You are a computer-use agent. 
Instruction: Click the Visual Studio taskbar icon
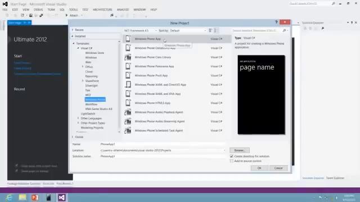[61, 198]
